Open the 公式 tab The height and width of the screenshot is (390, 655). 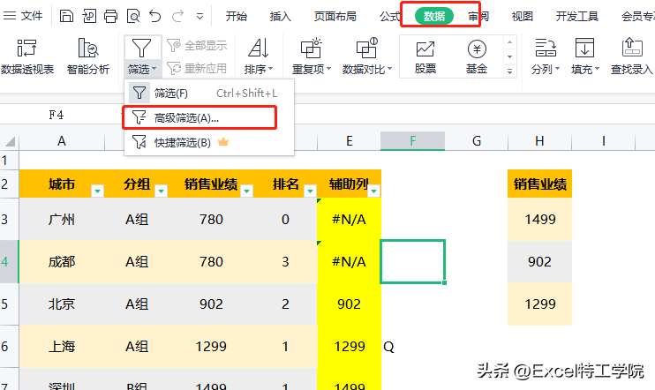390,16
